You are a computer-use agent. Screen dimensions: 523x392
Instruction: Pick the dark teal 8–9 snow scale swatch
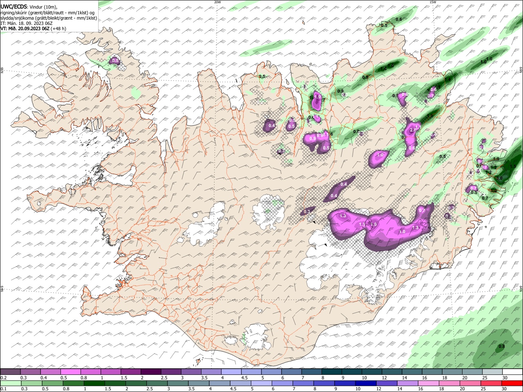(x=331, y=372)
